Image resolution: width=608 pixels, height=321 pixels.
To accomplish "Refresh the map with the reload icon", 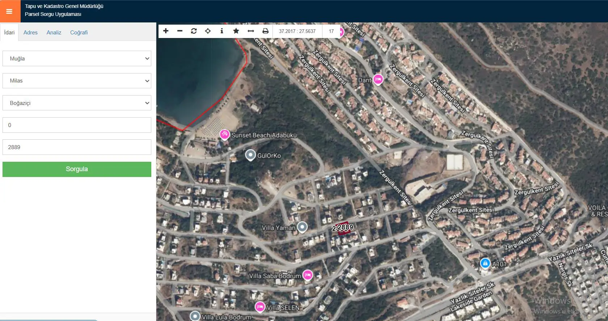I will pos(194,31).
